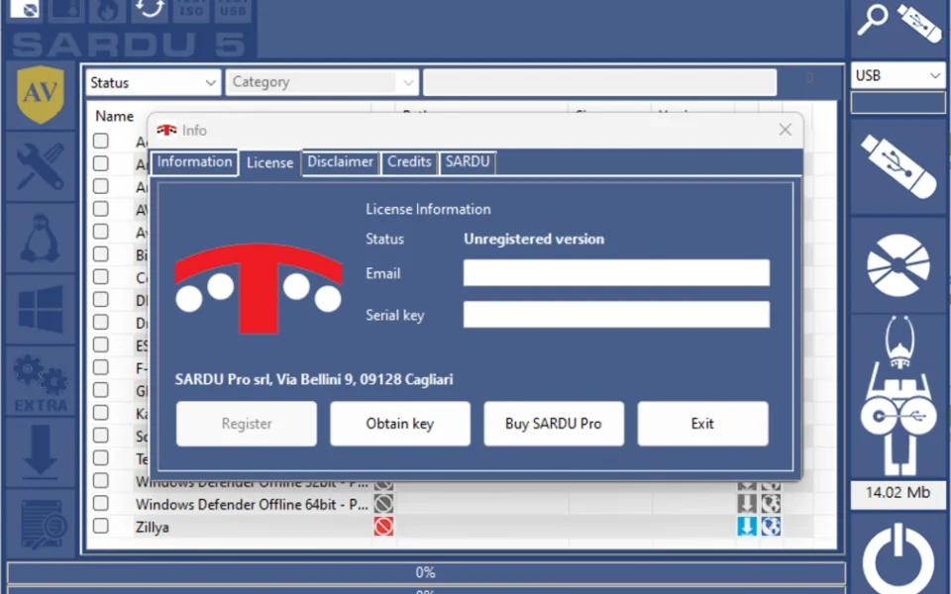951x594 pixels.
Task: Click the 'Unregistered version' status text
Action: (534, 239)
